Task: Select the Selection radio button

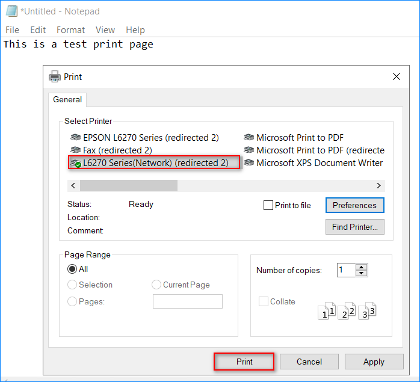Action: pos(72,285)
